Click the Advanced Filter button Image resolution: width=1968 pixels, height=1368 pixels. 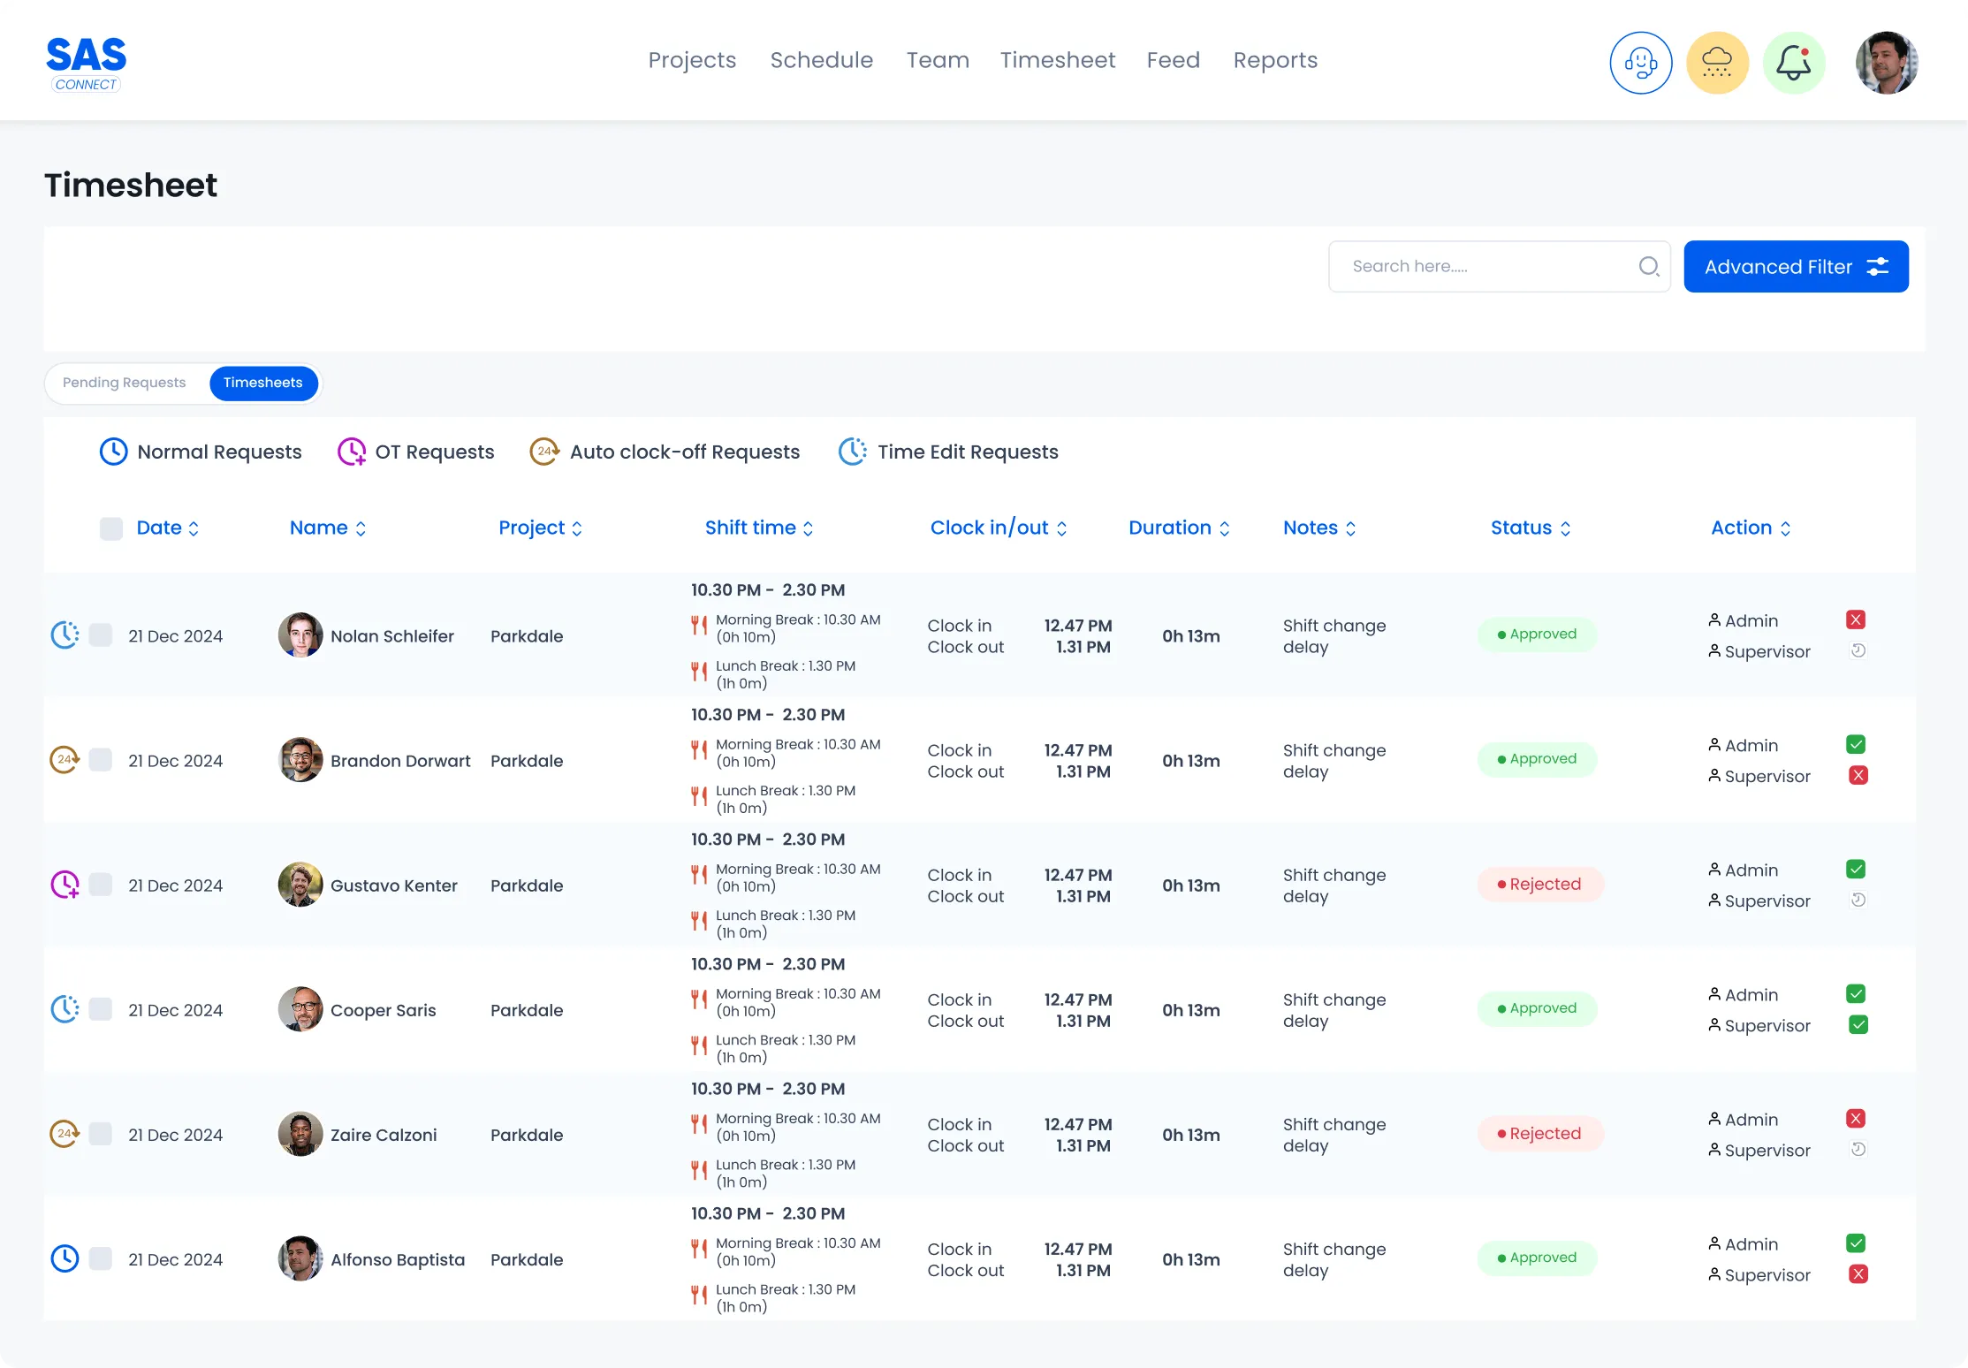[x=1796, y=266]
